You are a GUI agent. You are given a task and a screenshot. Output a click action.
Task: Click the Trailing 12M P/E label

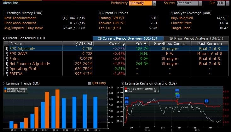[x=112, y=18]
